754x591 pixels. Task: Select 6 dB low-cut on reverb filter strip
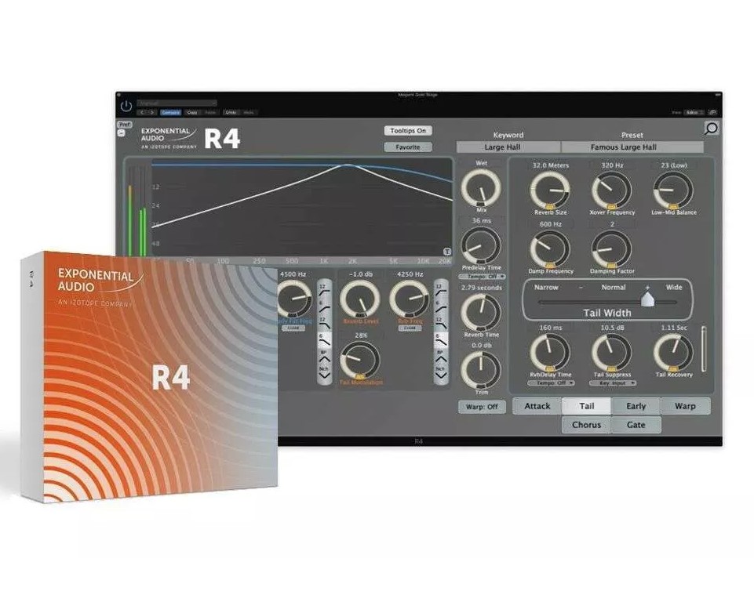click(x=441, y=306)
